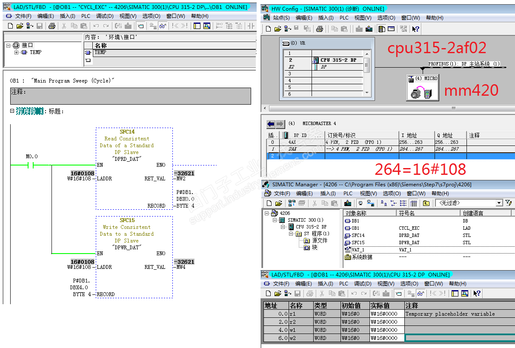Open 调试(D) menu in OB1 editor
The height and width of the screenshot is (348, 515).
pyautogui.click(x=105, y=16)
